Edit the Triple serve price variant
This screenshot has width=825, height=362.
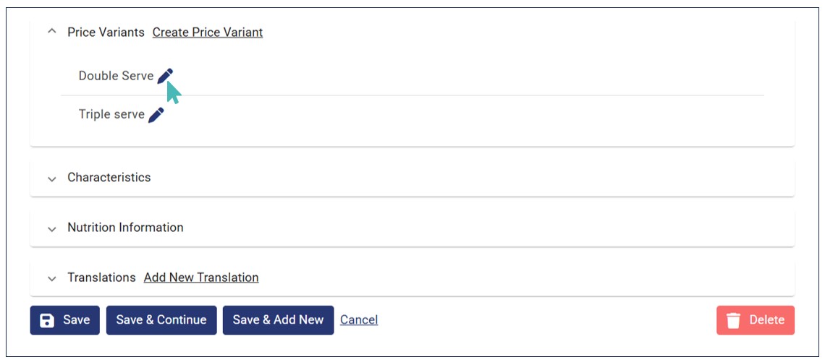pos(156,115)
